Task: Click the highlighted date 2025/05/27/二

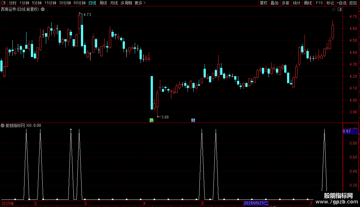Action: (256, 203)
